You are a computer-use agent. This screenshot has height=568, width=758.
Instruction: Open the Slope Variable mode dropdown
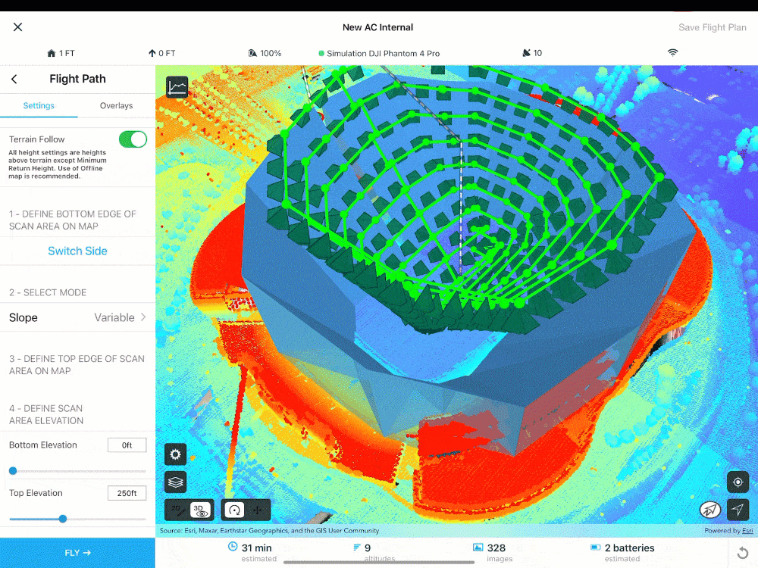77,317
